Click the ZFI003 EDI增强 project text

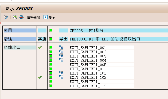(87, 31)
